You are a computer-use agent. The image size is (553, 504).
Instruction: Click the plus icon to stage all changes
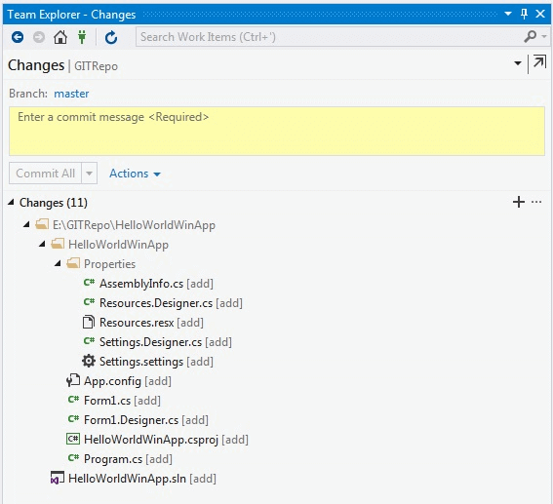tap(519, 202)
